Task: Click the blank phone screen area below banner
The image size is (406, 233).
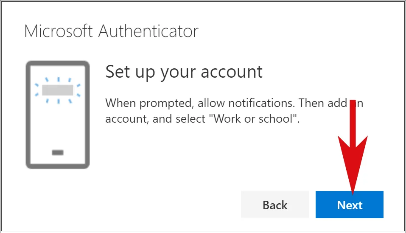Action: click(x=58, y=125)
